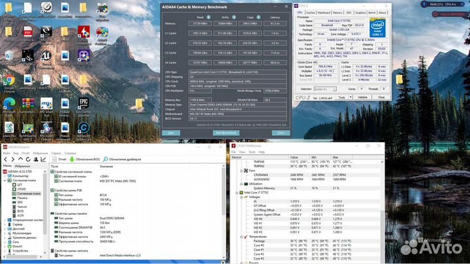This screenshot has height=264, width=470.
Task: Switch to the Mainboard tab in CPU-Z
Action: pyautogui.click(x=324, y=13)
